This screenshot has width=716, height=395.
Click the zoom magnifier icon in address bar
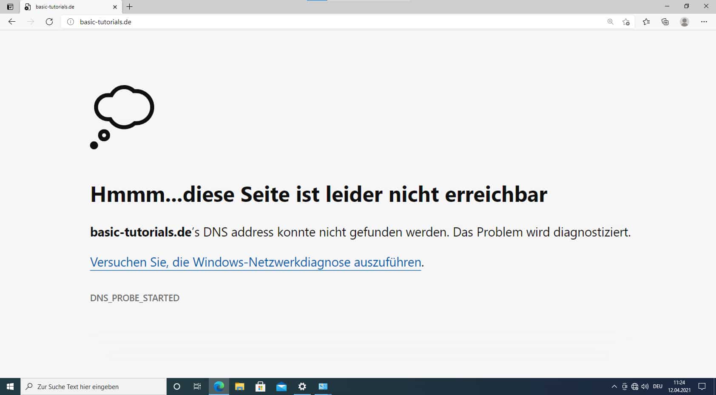click(610, 22)
